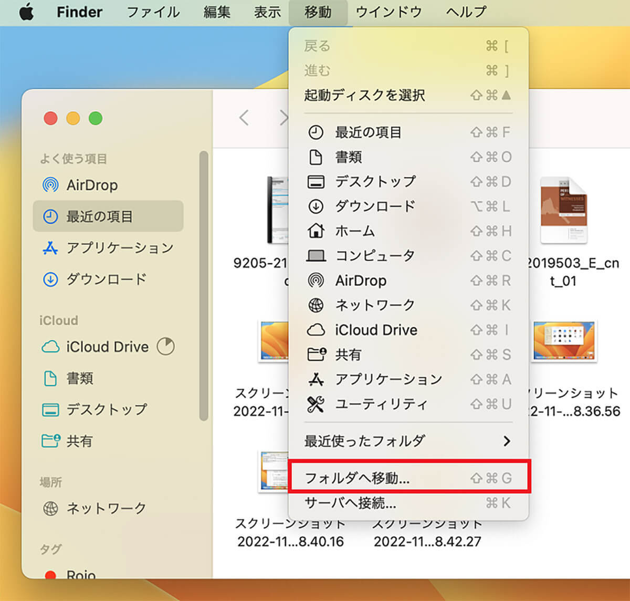The image size is (630, 601).
Task: Click the アプリケーション icon in the sidebar
Action: [50, 248]
